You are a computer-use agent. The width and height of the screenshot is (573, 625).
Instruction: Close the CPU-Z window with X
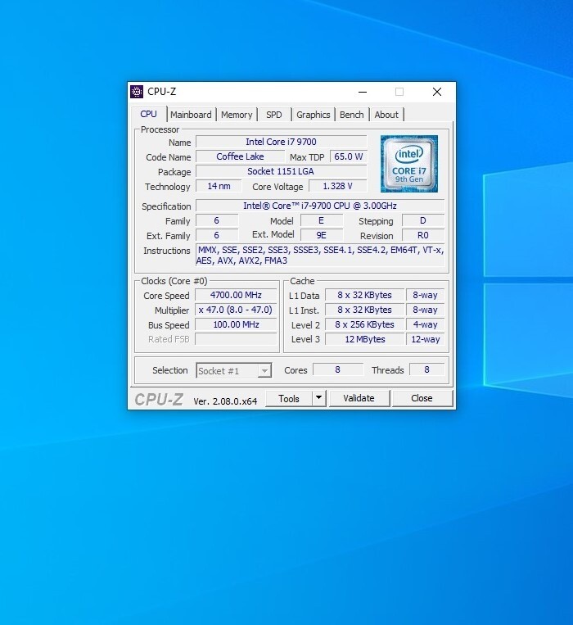click(x=437, y=92)
